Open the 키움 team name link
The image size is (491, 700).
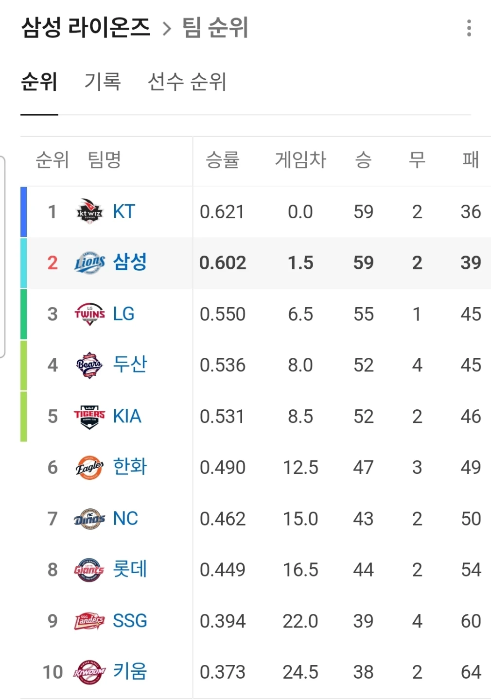tap(130, 672)
